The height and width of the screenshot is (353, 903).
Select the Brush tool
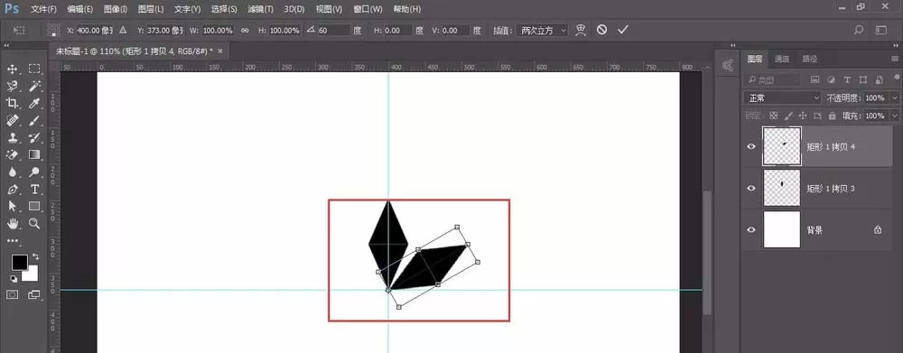pyautogui.click(x=34, y=120)
